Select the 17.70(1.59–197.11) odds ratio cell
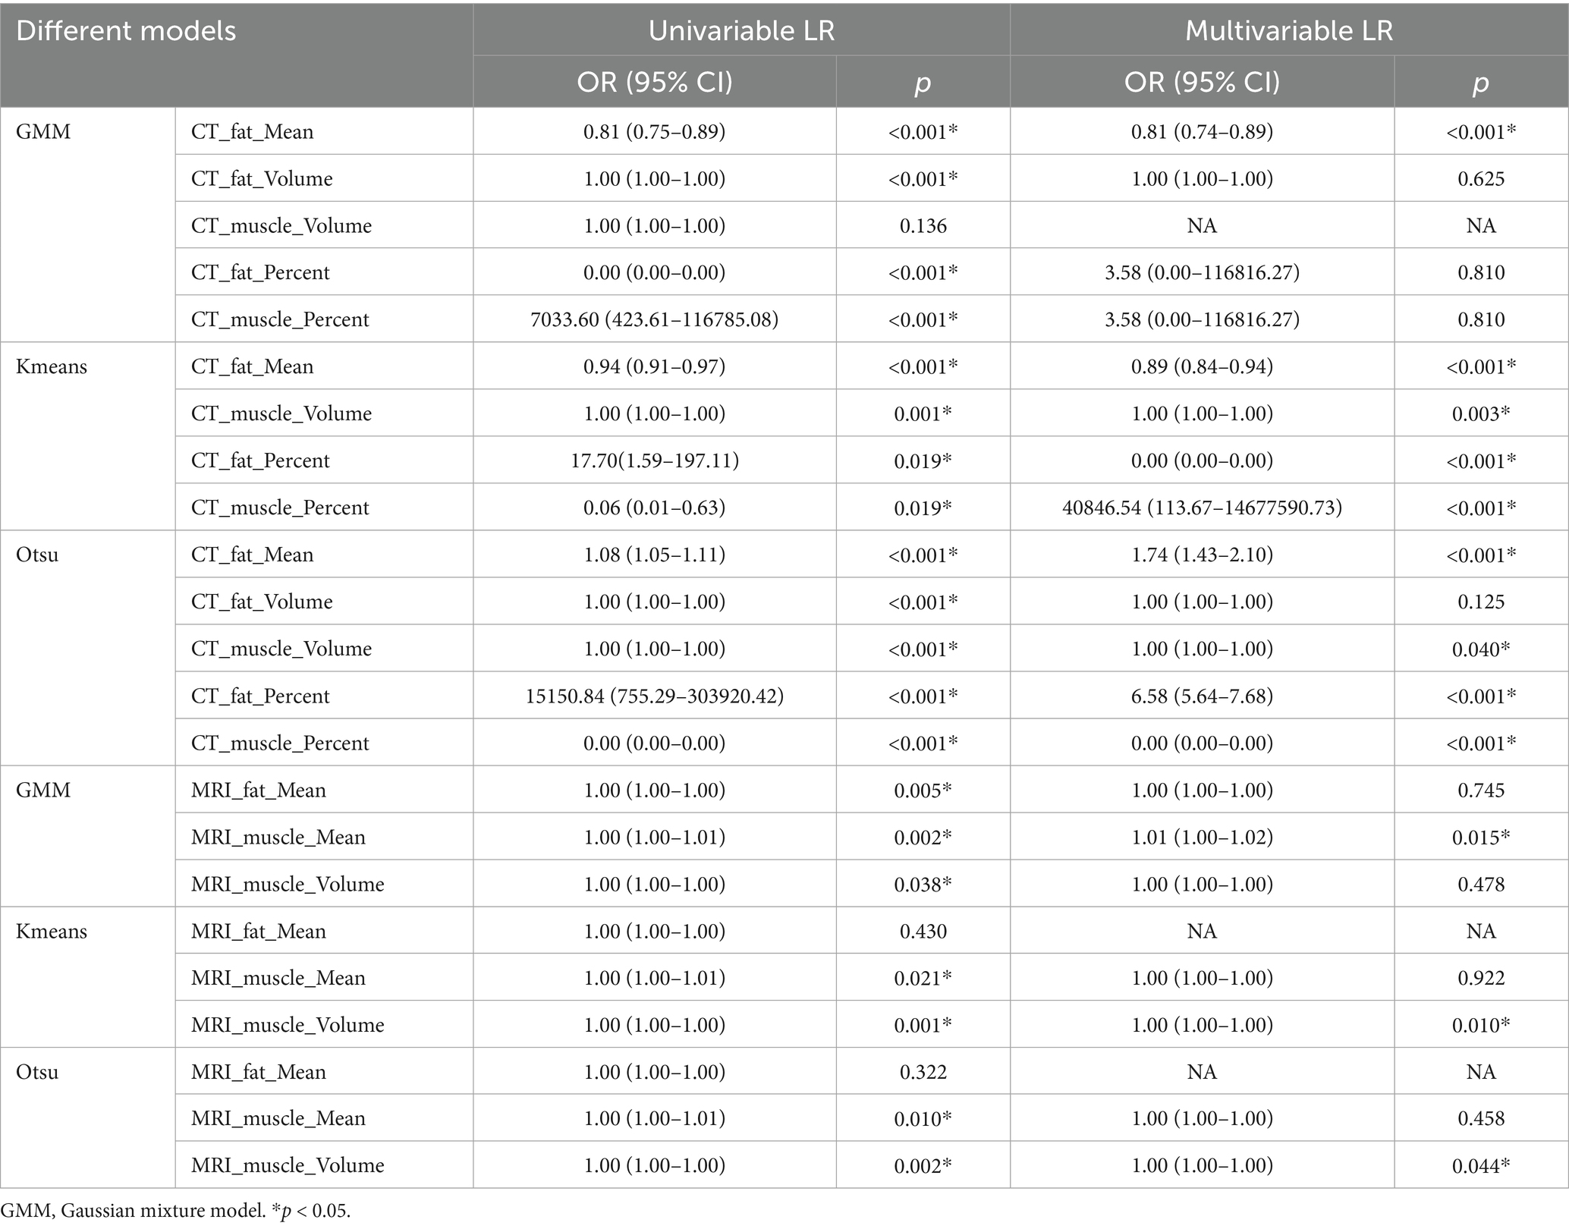 coord(654,460)
